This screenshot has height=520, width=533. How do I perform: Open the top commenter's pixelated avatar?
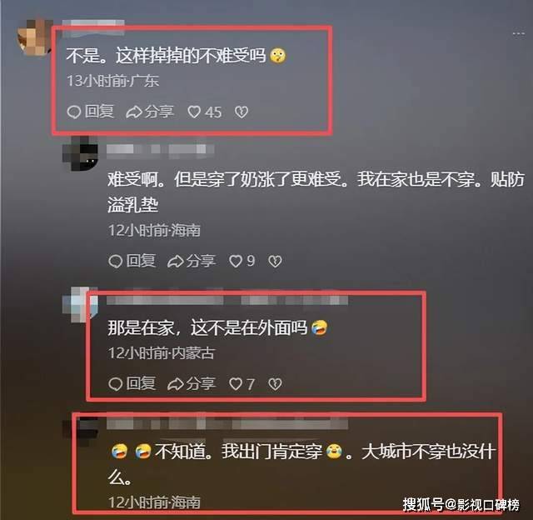tap(34, 37)
